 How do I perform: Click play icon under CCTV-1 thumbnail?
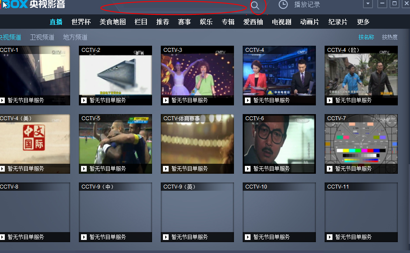(x=3, y=100)
